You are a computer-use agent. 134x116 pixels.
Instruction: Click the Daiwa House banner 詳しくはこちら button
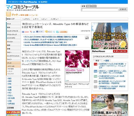[x=120, y=51]
